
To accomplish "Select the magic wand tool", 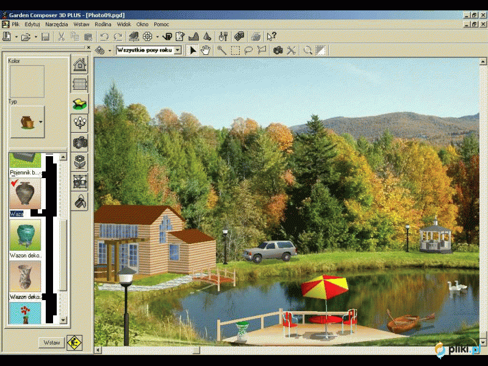I will 221,50.
